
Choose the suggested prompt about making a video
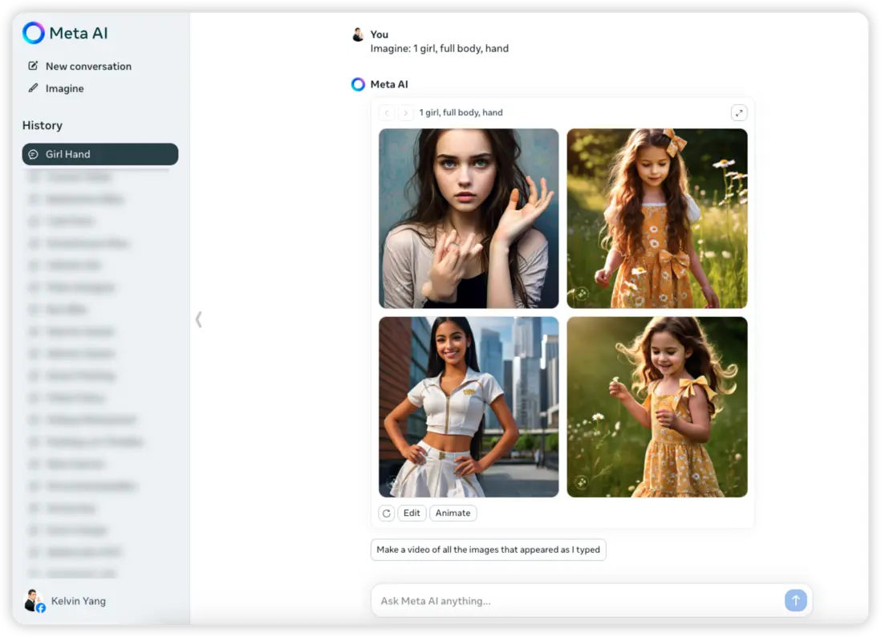tap(489, 550)
